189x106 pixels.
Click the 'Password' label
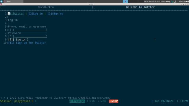tap(14, 33)
